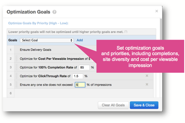Click the small help icon after priority note
The height and width of the screenshot is (123, 185).
tap(126, 32)
